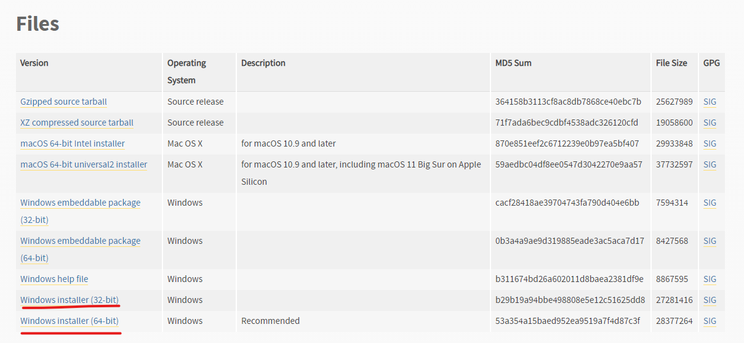The image size is (744, 343).
Task: Download Windows embeddable package (32-bit)
Action: [x=80, y=211]
